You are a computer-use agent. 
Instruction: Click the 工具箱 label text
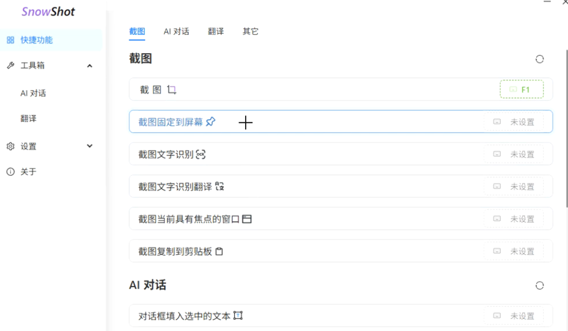click(x=33, y=65)
